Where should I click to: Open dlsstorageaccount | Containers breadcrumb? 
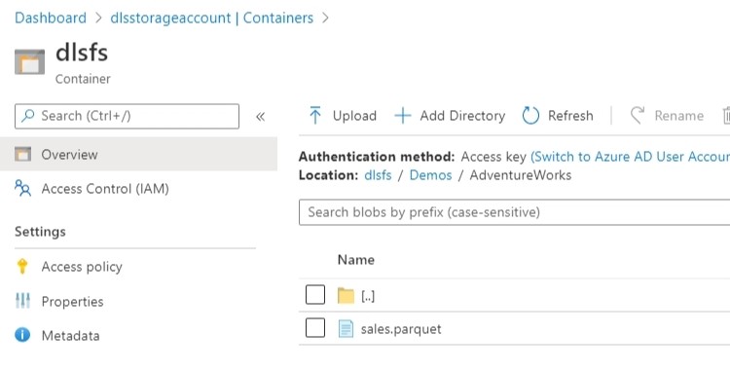click(212, 18)
